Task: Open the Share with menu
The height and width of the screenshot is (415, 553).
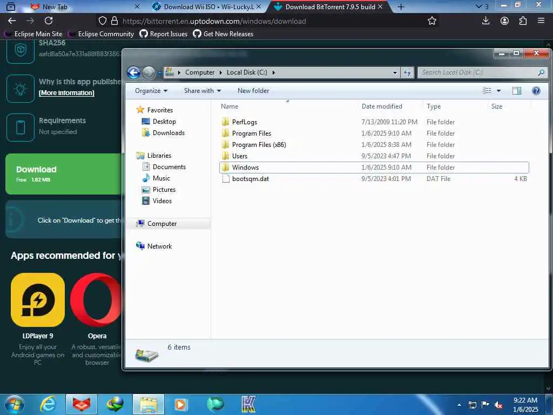Action: click(203, 91)
